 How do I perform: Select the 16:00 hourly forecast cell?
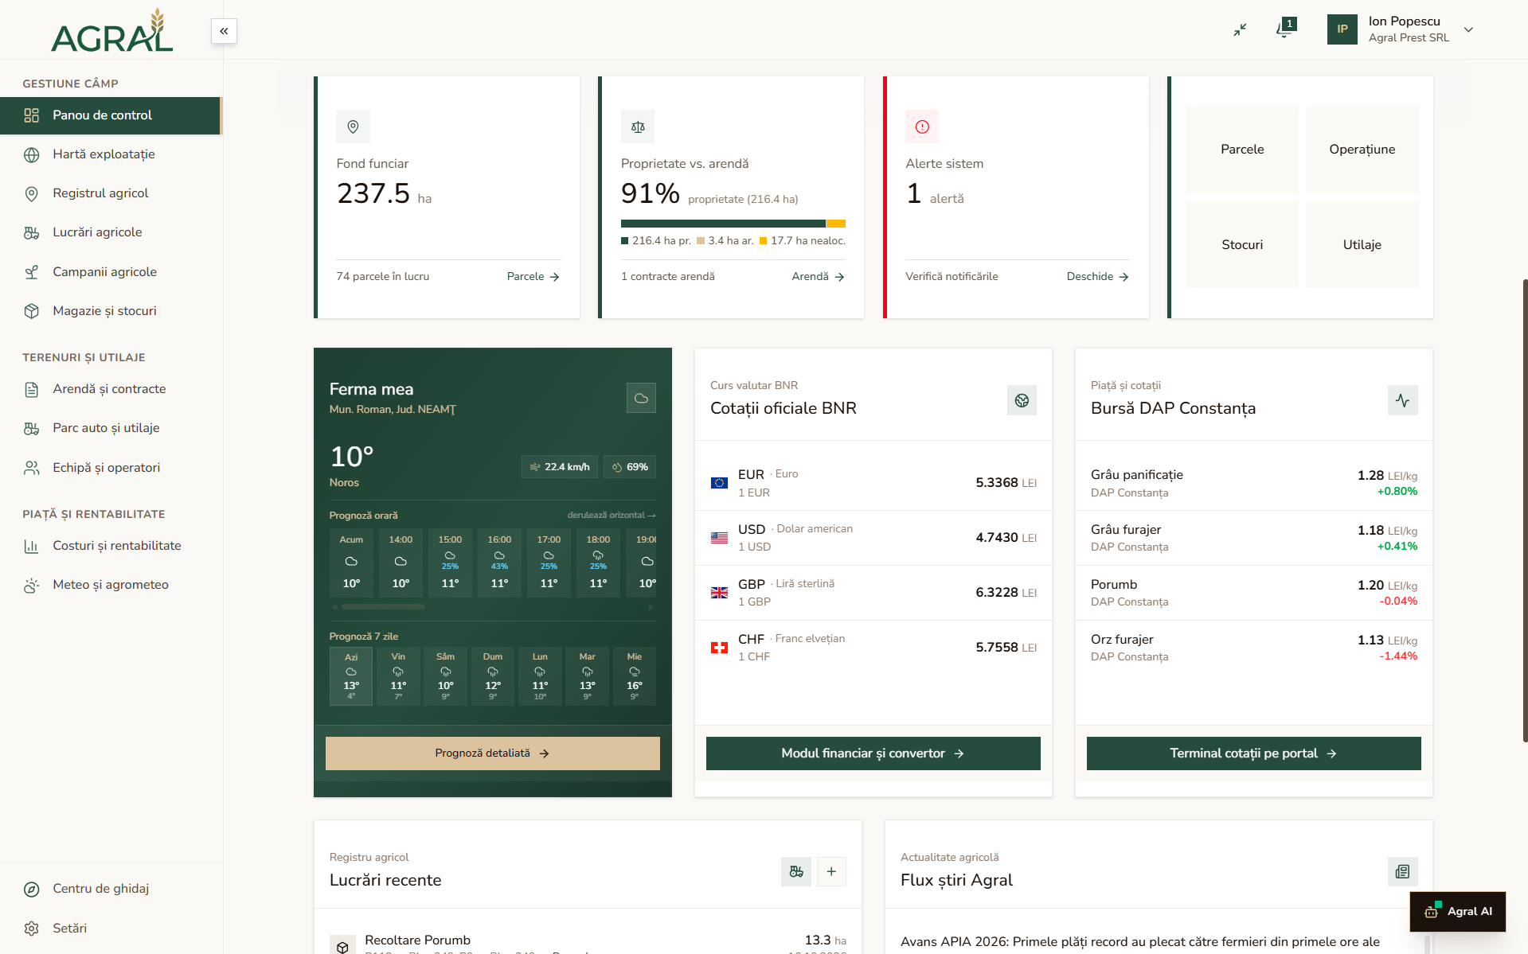point(499,562)
